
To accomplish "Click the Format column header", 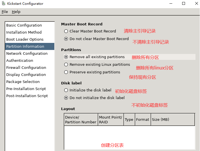I will 143,120.
